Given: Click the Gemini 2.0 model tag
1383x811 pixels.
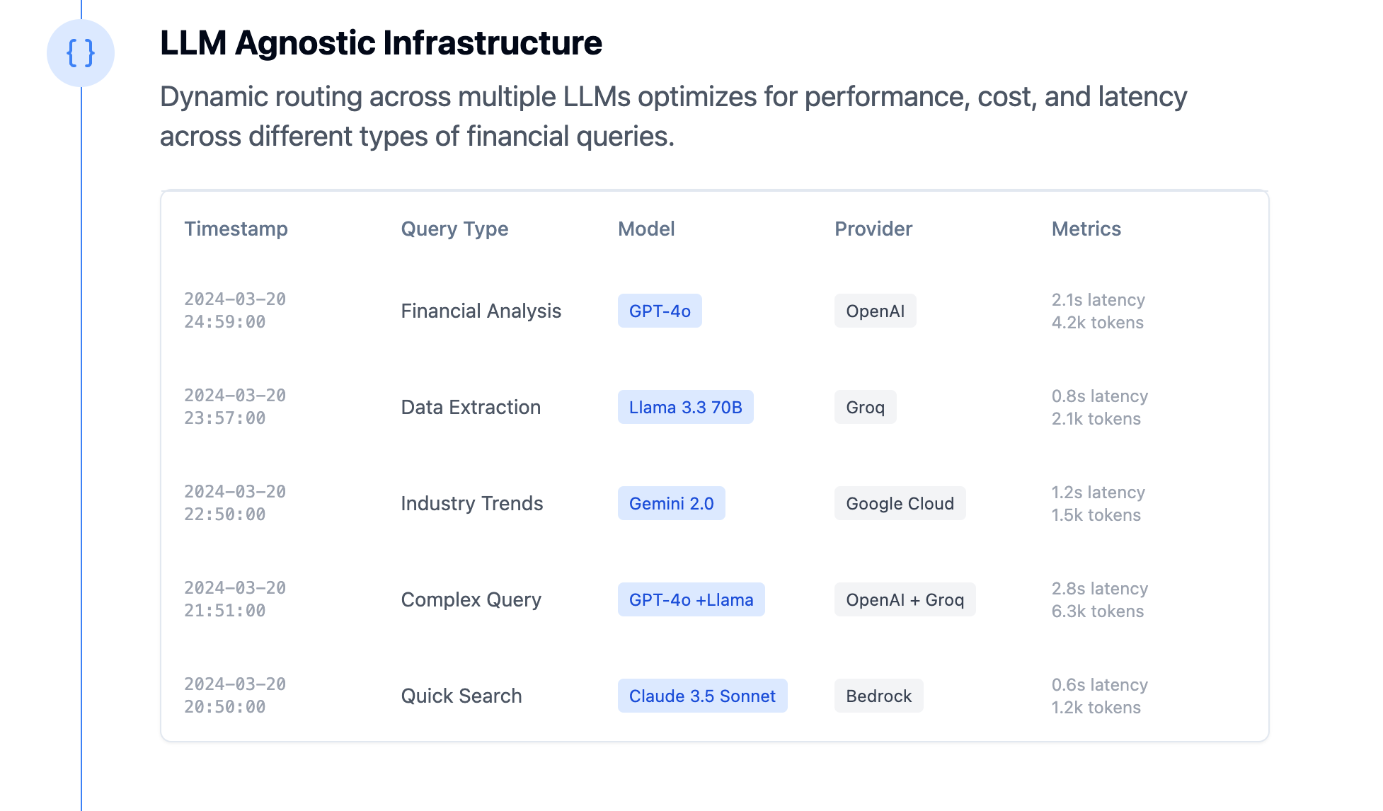Looking at the screenshot, I should coord(671,503).
